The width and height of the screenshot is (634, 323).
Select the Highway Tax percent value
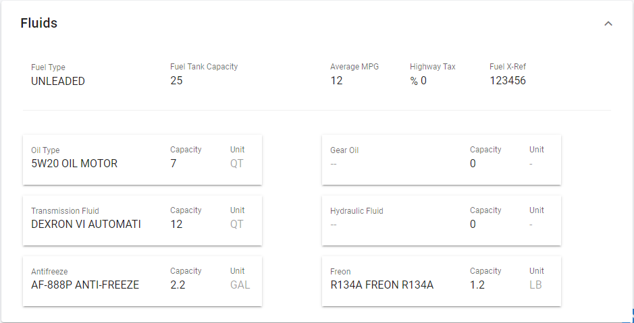point(418,81)
